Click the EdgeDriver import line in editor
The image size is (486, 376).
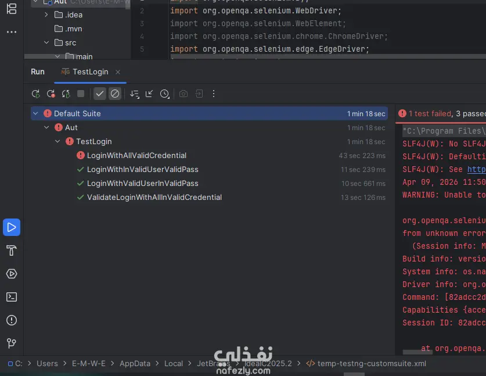click(x=269, y=49)
